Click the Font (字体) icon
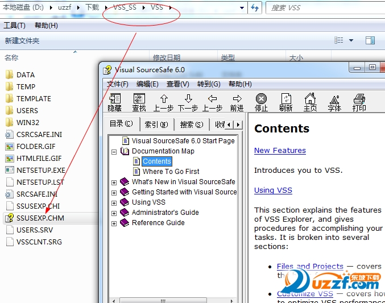 point(334,102)
